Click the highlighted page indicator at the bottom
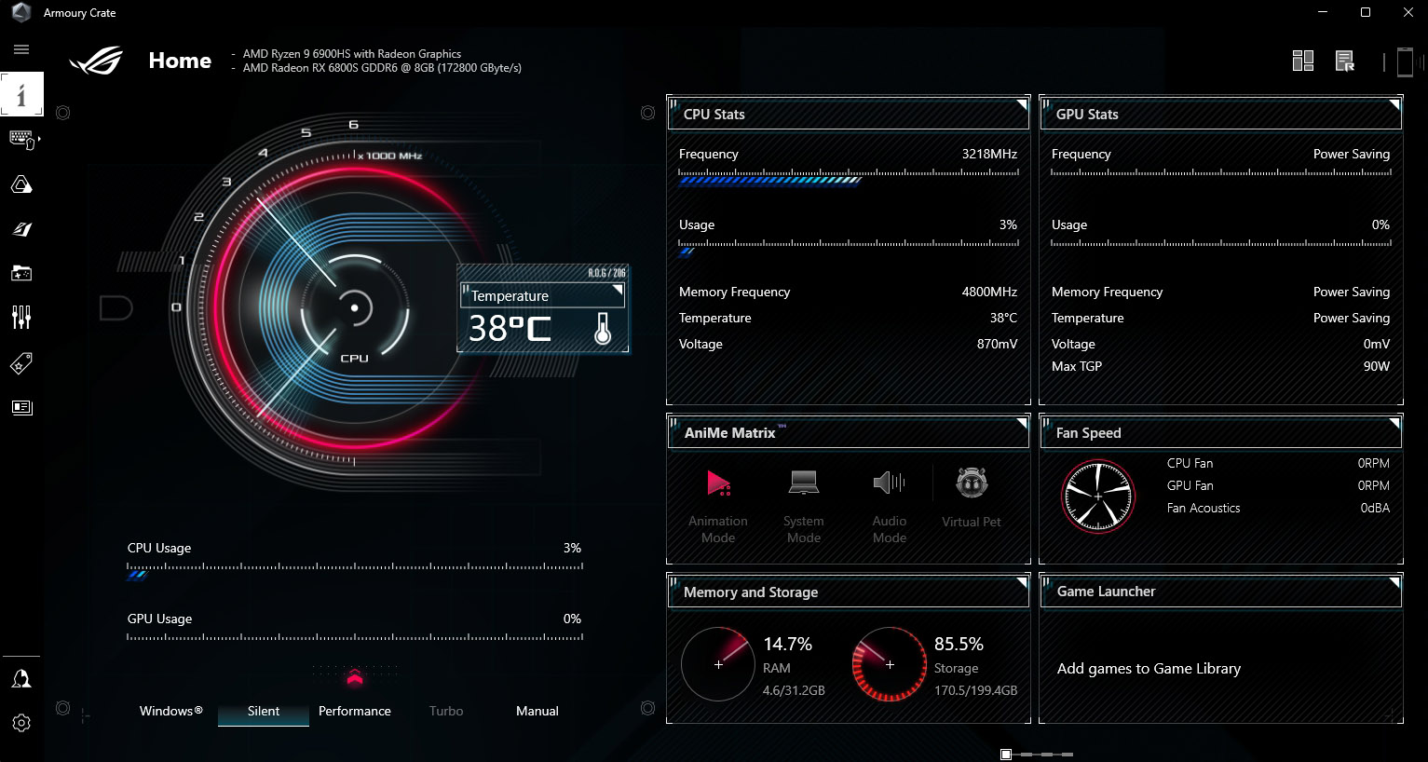The image size is (1428, 762). coord(1006,754)
